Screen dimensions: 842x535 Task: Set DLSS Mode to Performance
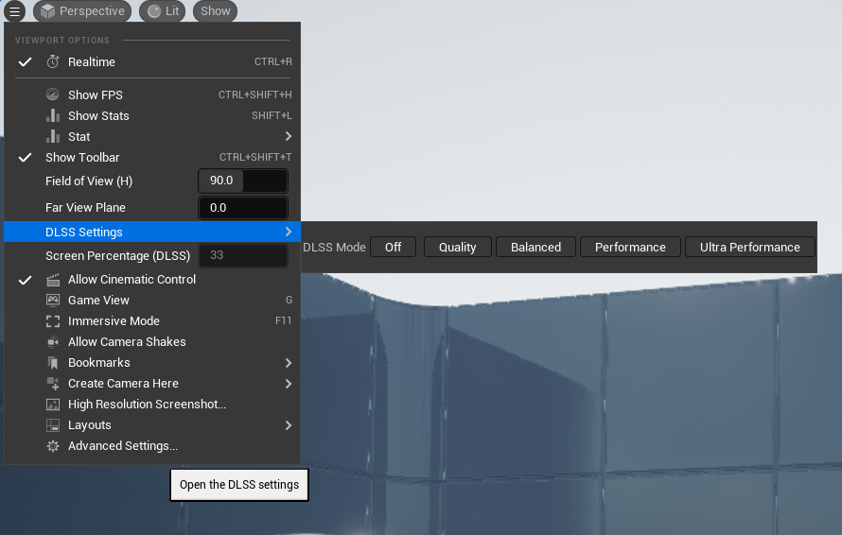click(630, 247)
